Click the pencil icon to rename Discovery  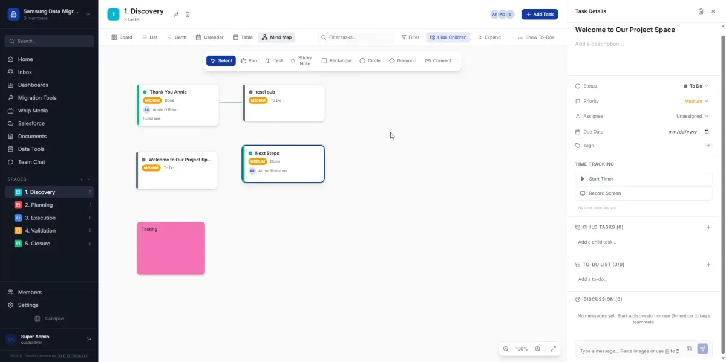[176, 15]
